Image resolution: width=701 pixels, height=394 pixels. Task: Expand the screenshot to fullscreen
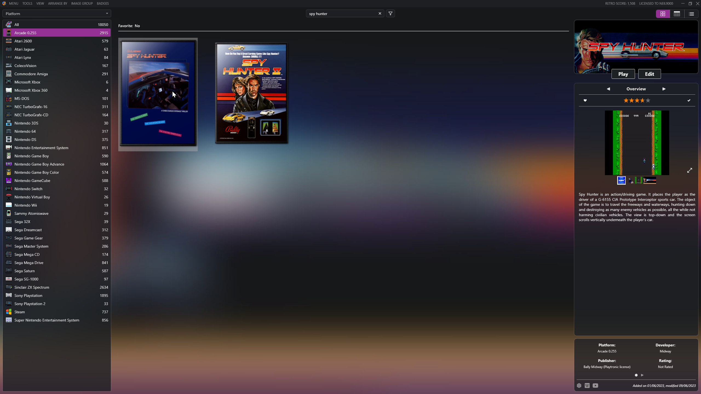tap(689, 170)
